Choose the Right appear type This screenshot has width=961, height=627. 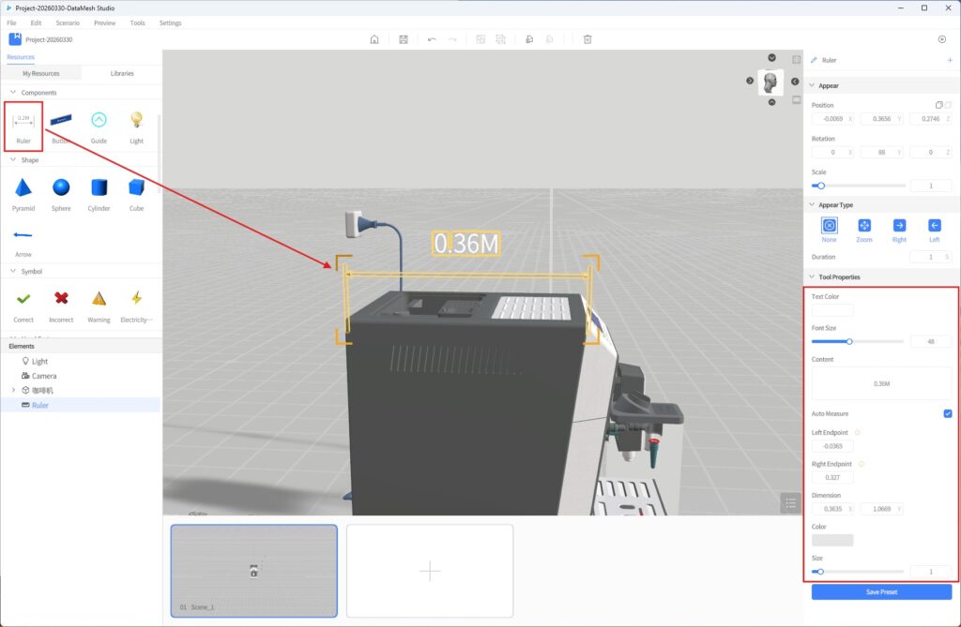[899, 226]
